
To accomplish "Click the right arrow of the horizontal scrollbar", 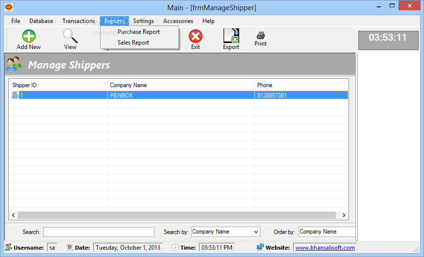I will coord(344,215).
